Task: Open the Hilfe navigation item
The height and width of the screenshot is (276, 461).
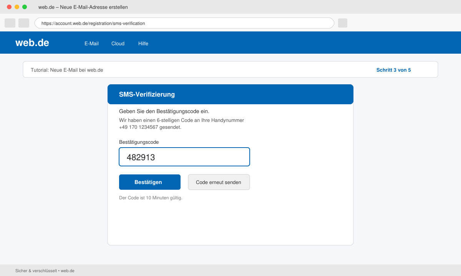Action: (143, 44)
